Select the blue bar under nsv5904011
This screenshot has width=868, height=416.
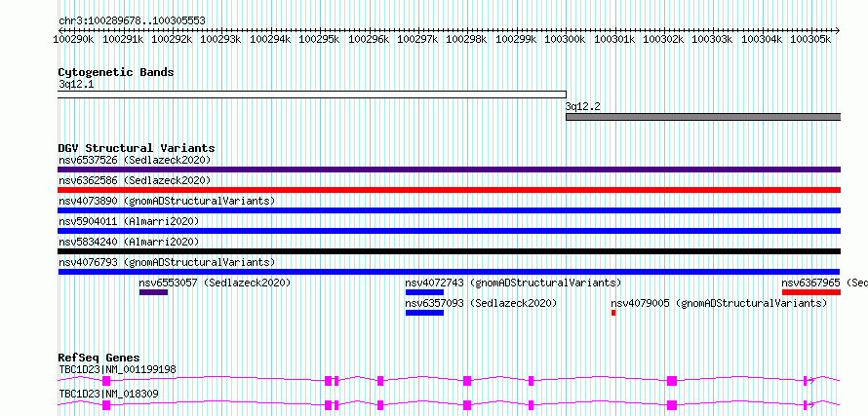449,231
